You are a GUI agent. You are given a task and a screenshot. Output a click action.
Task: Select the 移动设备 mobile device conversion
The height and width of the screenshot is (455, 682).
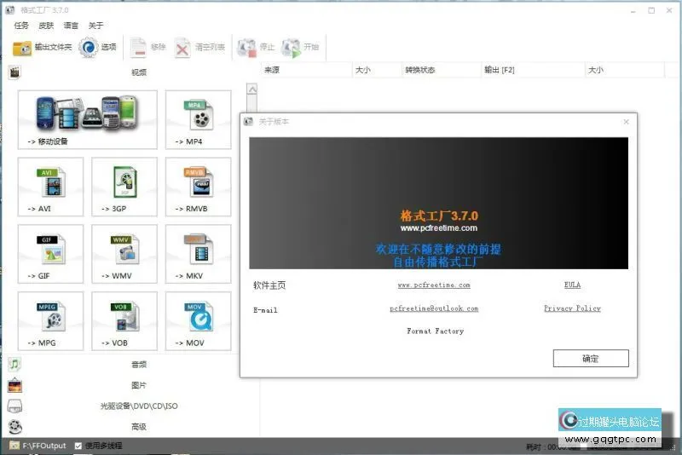pos(88,119)
